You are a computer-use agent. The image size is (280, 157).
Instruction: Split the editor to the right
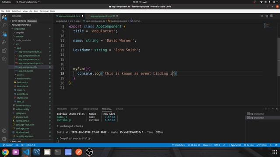pyautogui.click(x=271, y=16)
